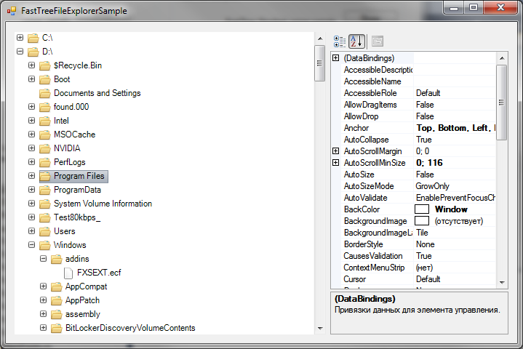Click the FXSEXT.ecf file icon
Screen dimensions: 523x349
click(68, 273)
